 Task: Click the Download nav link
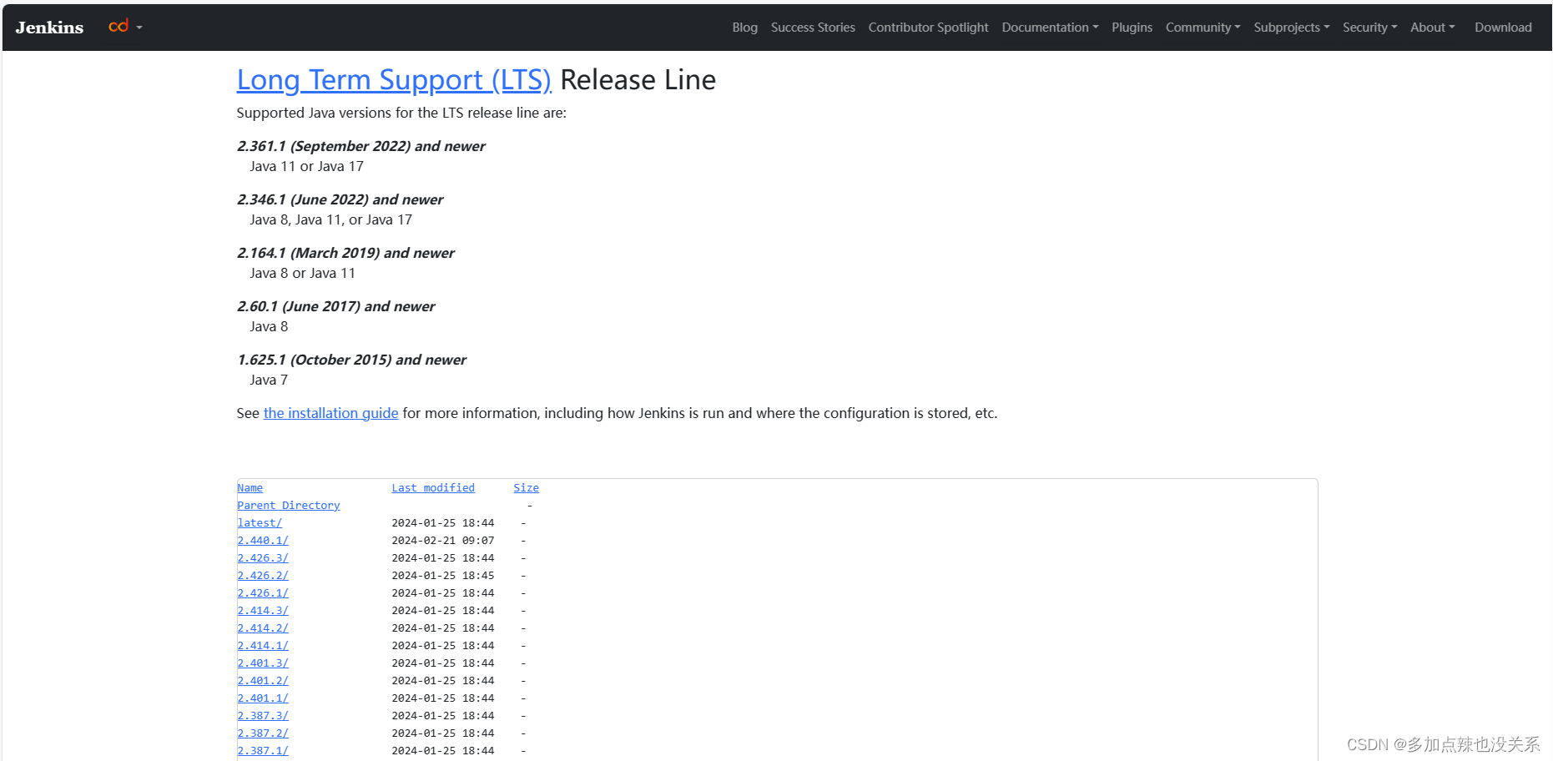point(1503,28)
